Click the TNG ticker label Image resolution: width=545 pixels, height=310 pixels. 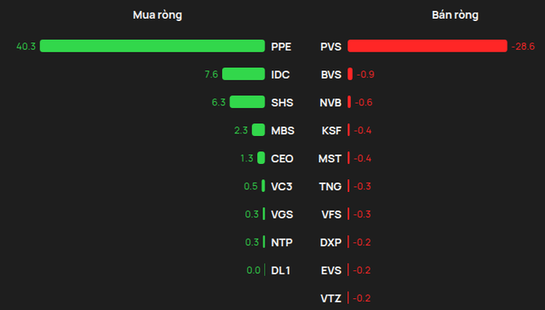pos(330,187)
